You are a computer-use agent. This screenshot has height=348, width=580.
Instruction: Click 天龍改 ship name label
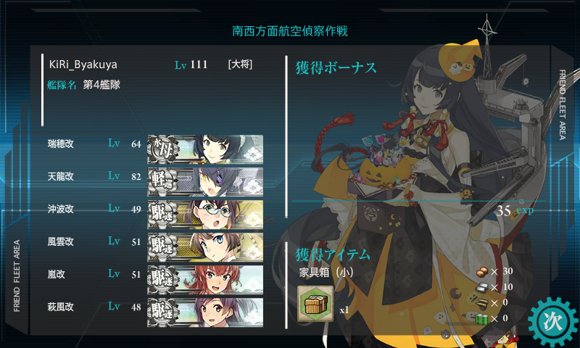coord(61,176)
